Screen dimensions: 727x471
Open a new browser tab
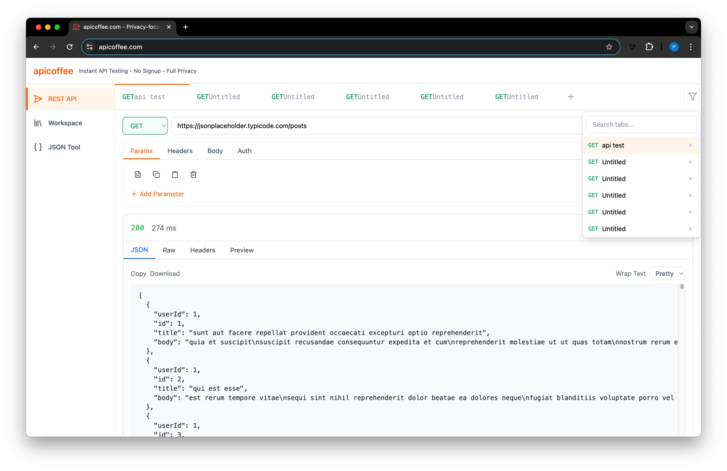coord(186,27)
